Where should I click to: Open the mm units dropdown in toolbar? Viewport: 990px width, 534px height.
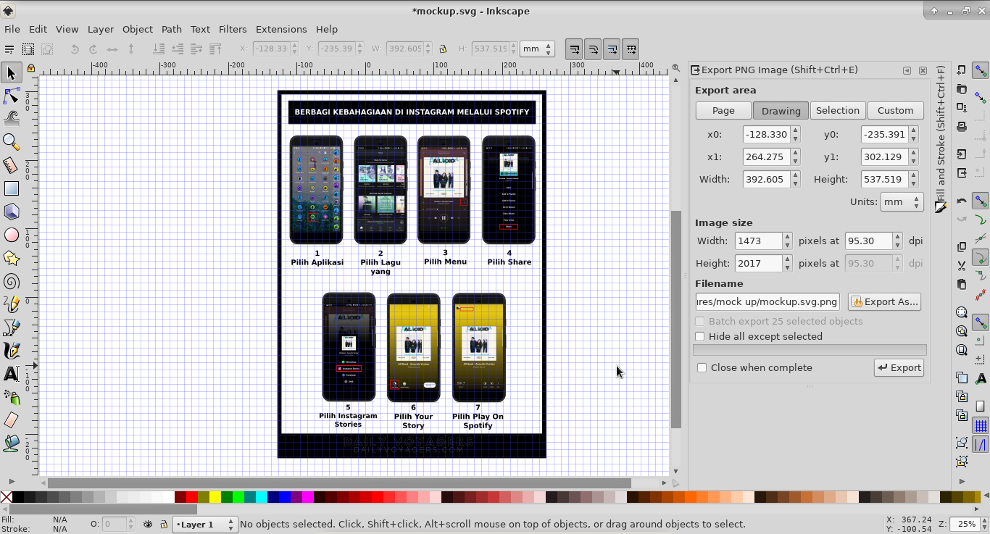coord(537,49)
